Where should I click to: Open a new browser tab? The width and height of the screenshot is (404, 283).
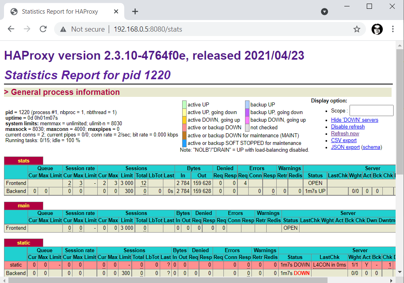coord(135,12)
